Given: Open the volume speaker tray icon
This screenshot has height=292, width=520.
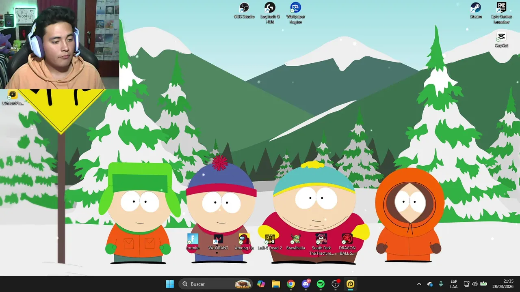Looking at the screenshot, I should pos(474,284).
